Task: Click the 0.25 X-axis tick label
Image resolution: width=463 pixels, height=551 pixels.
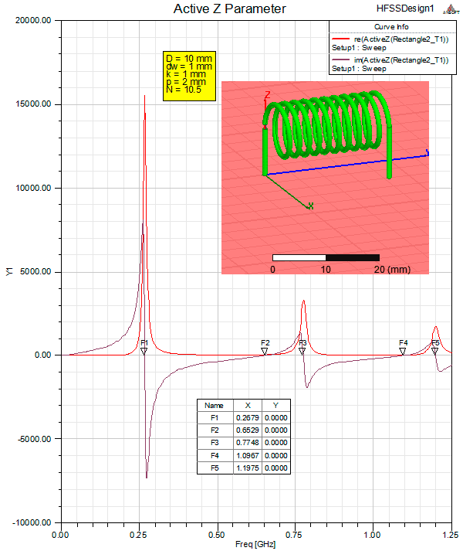Action: click(x=138, y=535)
